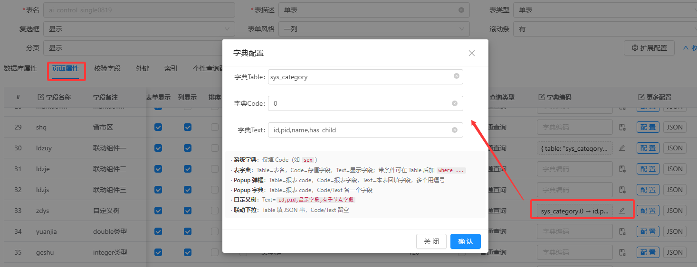Click edit pencil icon for ldzuy dictionary
The height and width of the screenshot is (267, 697).
[x=622, y=148]
